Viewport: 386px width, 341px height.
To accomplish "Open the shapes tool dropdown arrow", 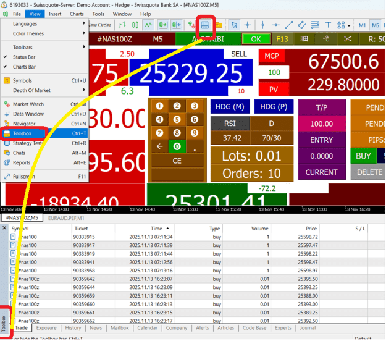I will (x=349, y=25).
